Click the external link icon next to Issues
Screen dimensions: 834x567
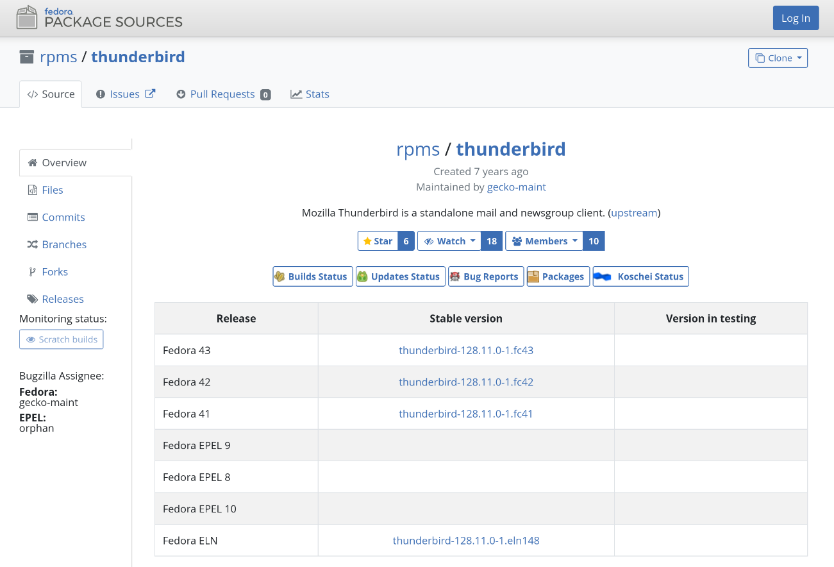coord(150,94)
